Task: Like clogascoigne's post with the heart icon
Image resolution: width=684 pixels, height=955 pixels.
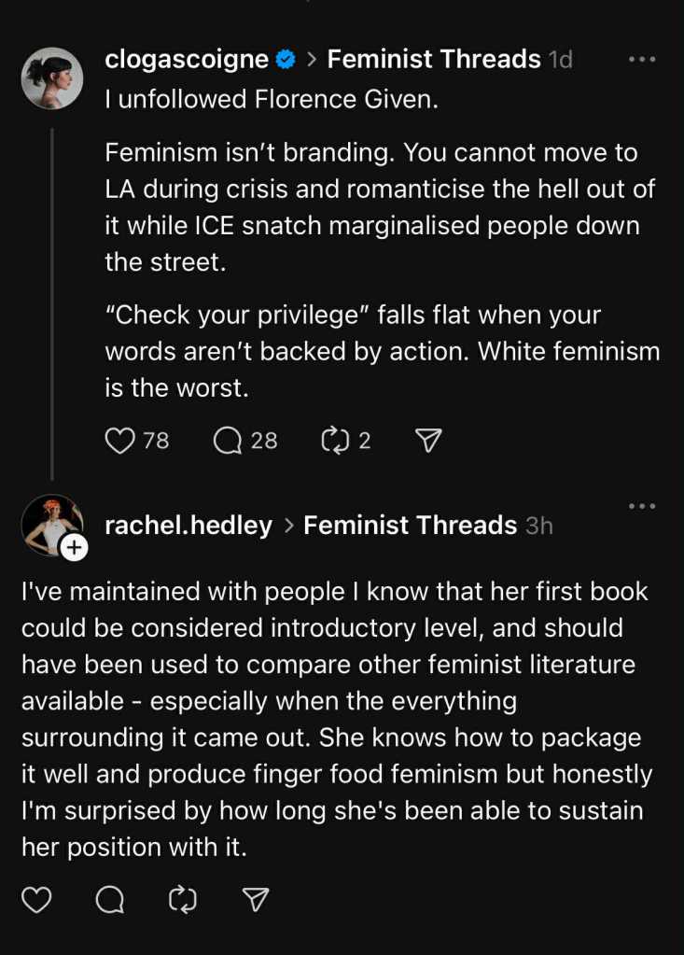Action: [x=119, y=441]
